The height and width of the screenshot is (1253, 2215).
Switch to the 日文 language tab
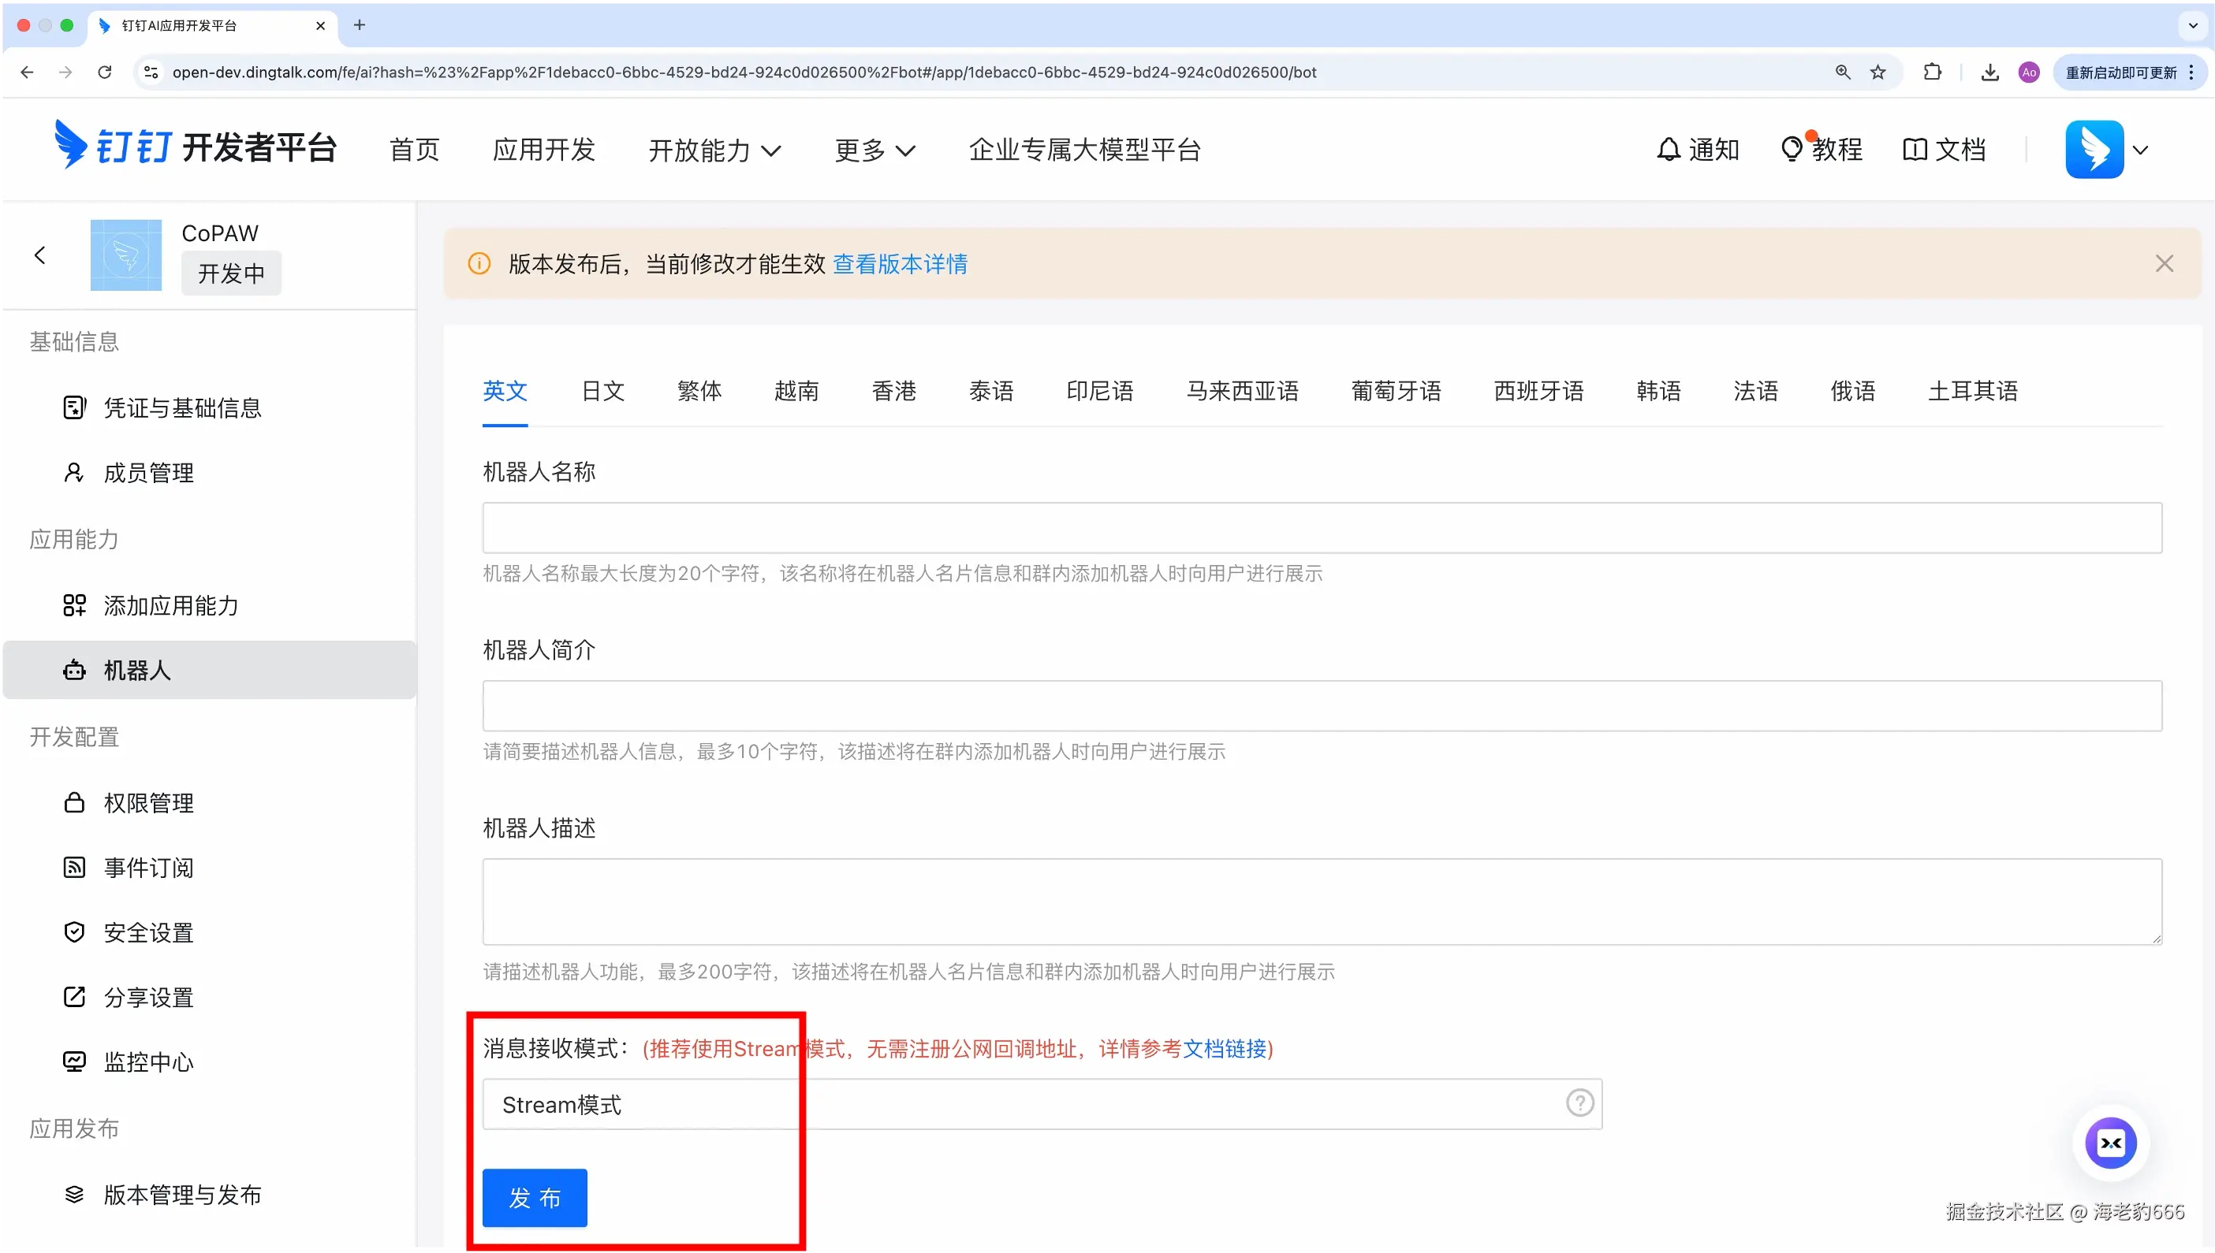pos(602,390)
